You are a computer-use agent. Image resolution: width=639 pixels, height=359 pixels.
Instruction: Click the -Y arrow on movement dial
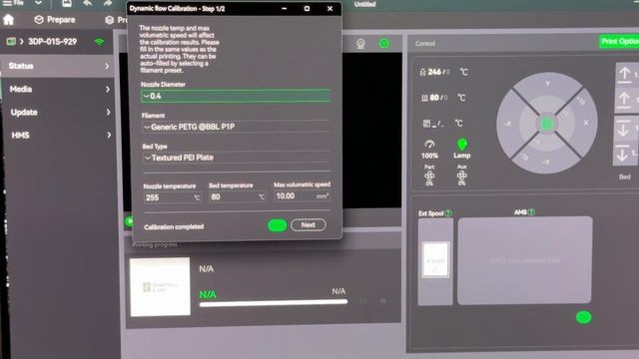click(x=546, y=163)
